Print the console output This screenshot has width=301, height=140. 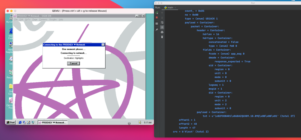162,32
